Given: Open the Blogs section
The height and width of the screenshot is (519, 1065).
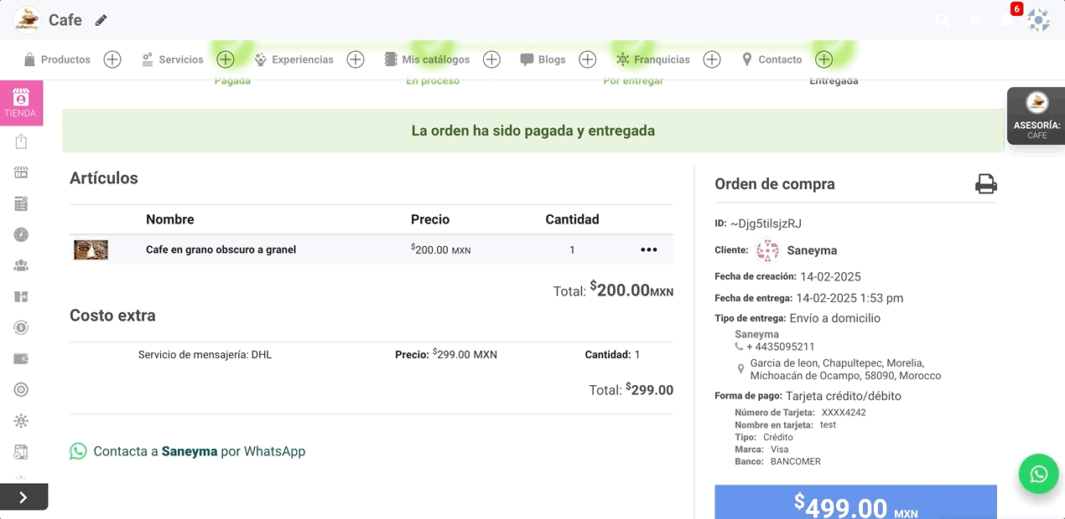Looking at the screenshot, I should coord(553,59).
